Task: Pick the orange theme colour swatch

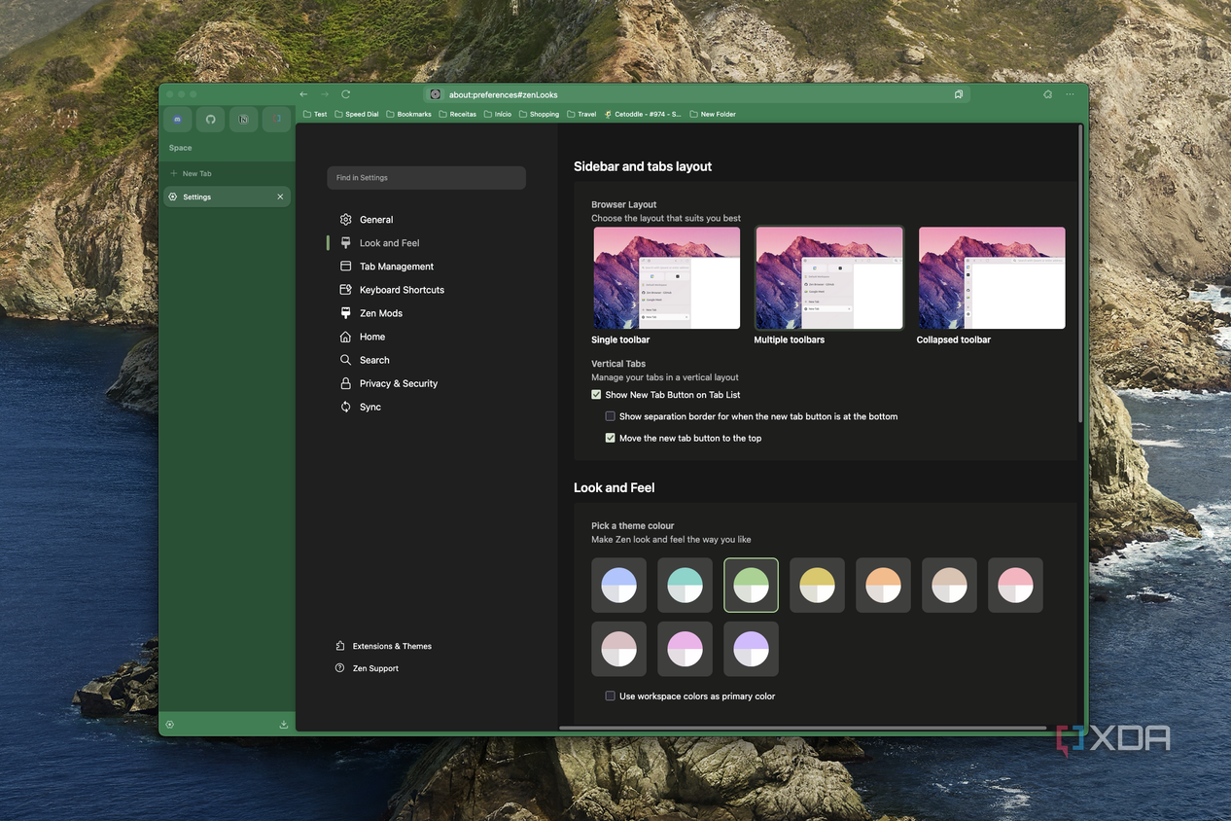Action: click(883, 586)
